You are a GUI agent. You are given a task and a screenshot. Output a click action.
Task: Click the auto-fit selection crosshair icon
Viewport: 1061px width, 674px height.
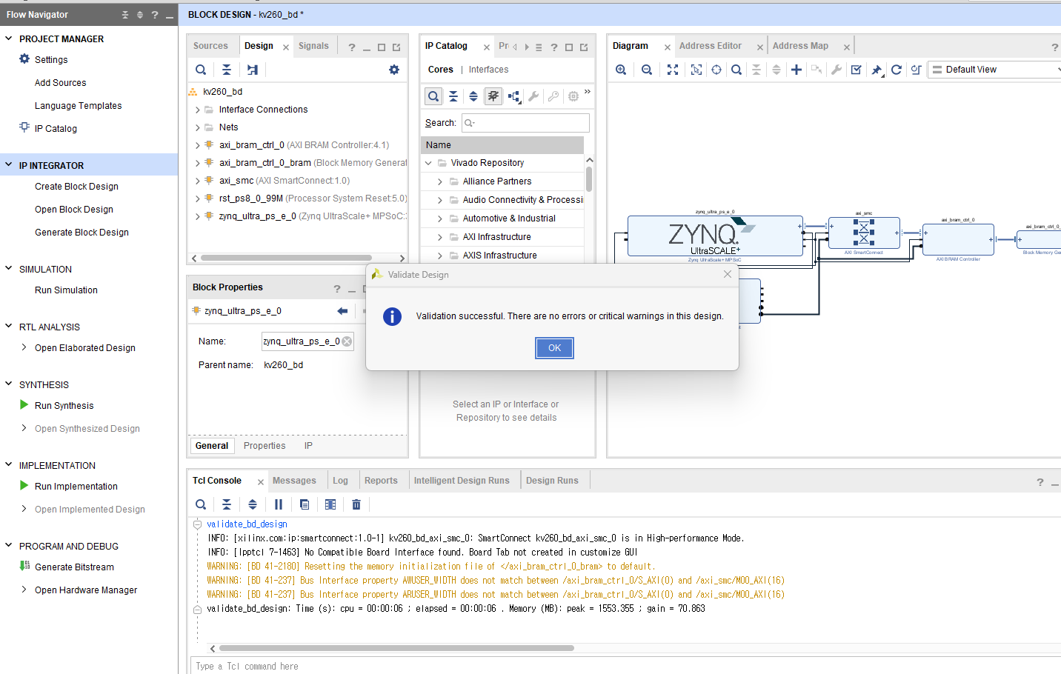(x=716, y=70)
